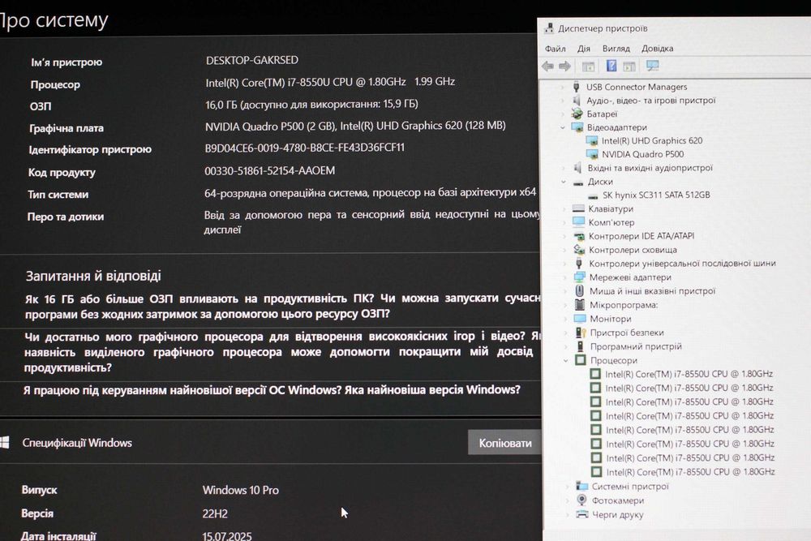Open the question about графічного процесора for games

[x=282, y=352]
